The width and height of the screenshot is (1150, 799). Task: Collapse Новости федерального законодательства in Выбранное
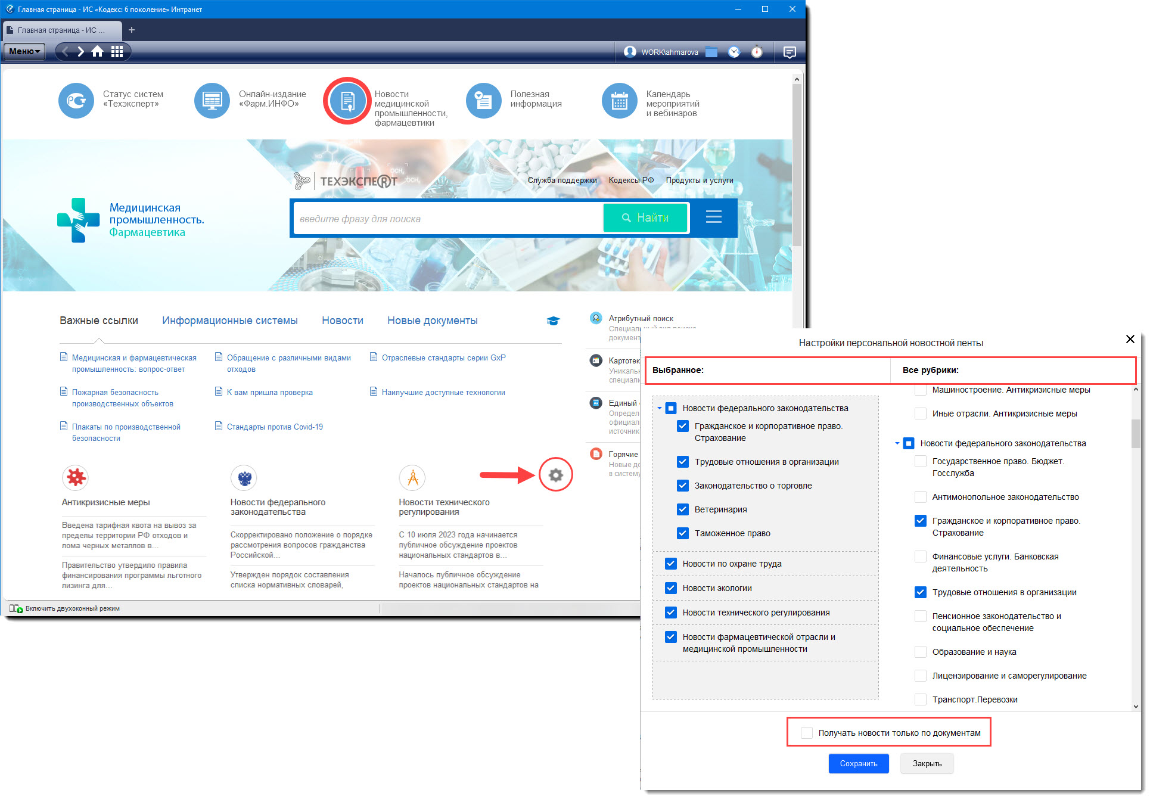click(660, 408)
